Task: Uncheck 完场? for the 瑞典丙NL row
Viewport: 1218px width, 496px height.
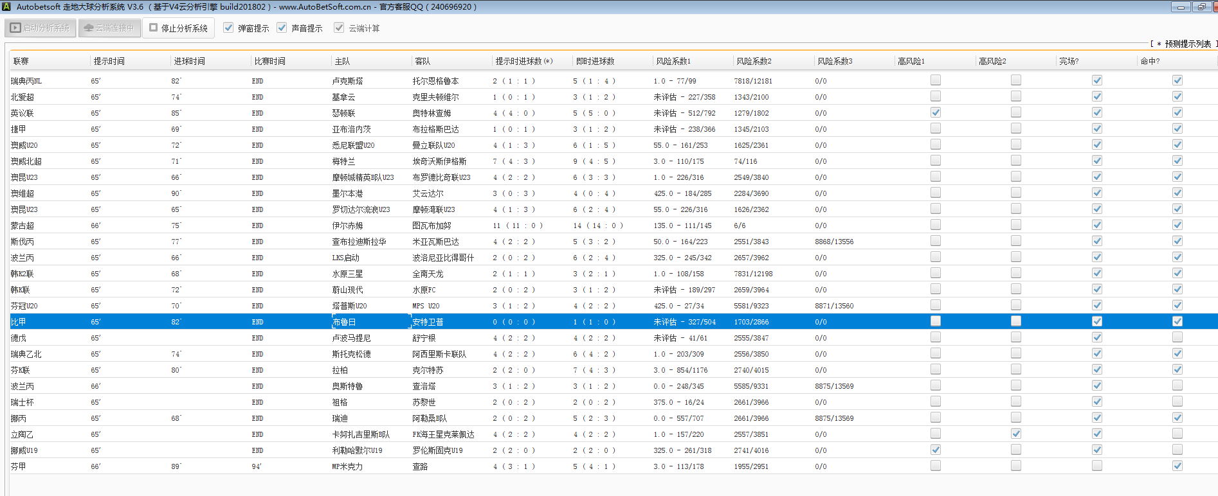Action: [x=1096, y=80]
